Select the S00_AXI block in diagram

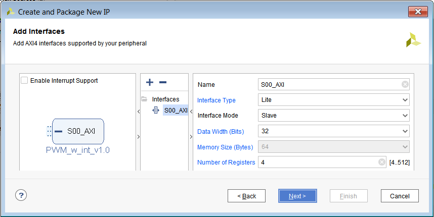pos(81,131)
